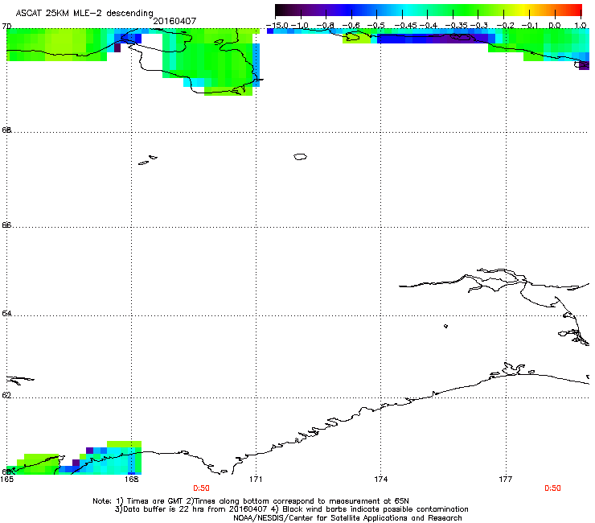Viewport: 595px width, 523px height.
Task: Pick the yellow section of the color bar
Action: pos(526,10)
